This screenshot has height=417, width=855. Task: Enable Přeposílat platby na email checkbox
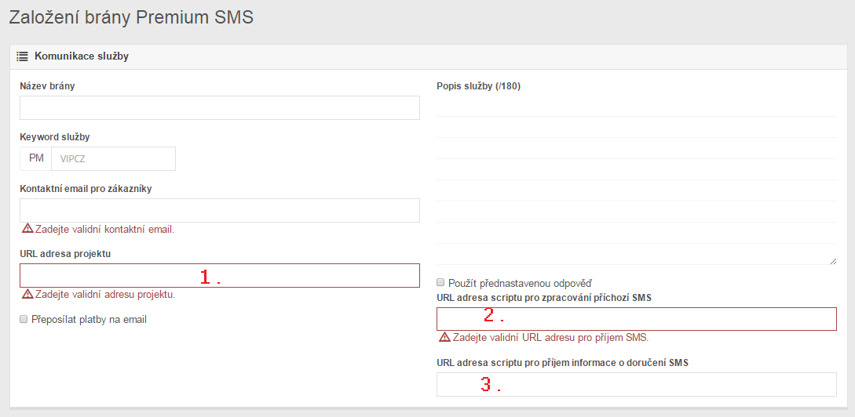click(24, 319)
